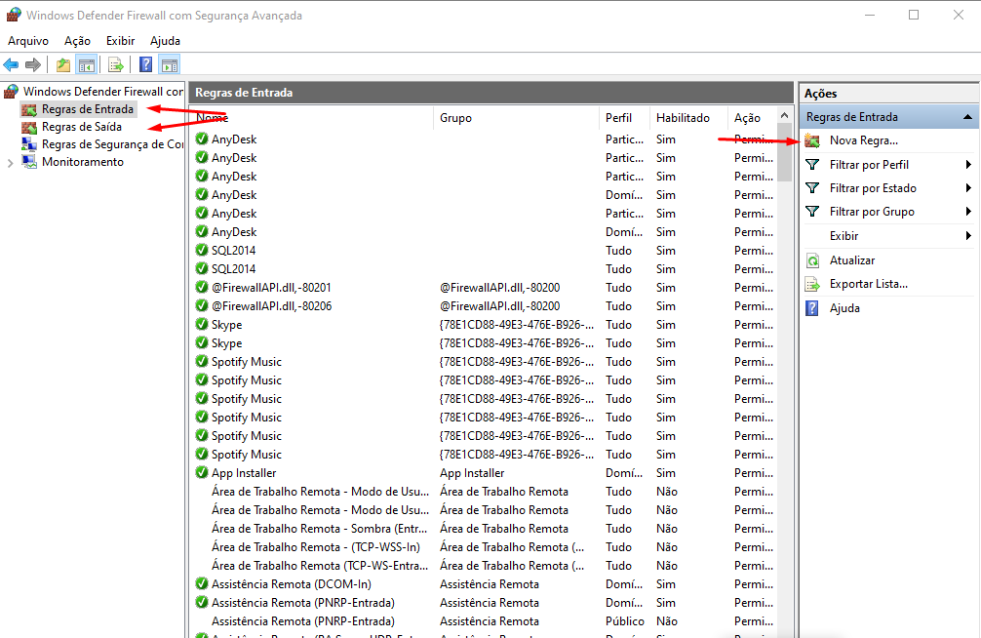Click the Ajuda help icon in Ações

812,308
